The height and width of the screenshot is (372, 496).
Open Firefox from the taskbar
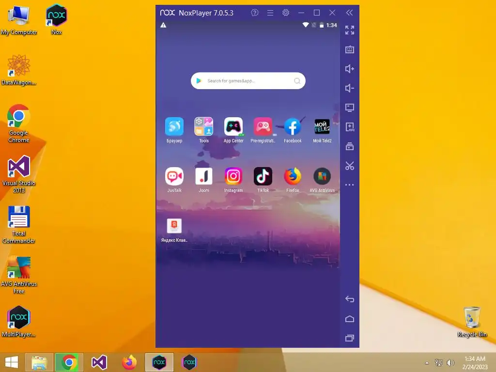pos(129,362)
